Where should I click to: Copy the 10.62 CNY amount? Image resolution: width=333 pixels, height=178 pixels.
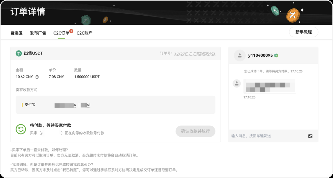point(37,77)
